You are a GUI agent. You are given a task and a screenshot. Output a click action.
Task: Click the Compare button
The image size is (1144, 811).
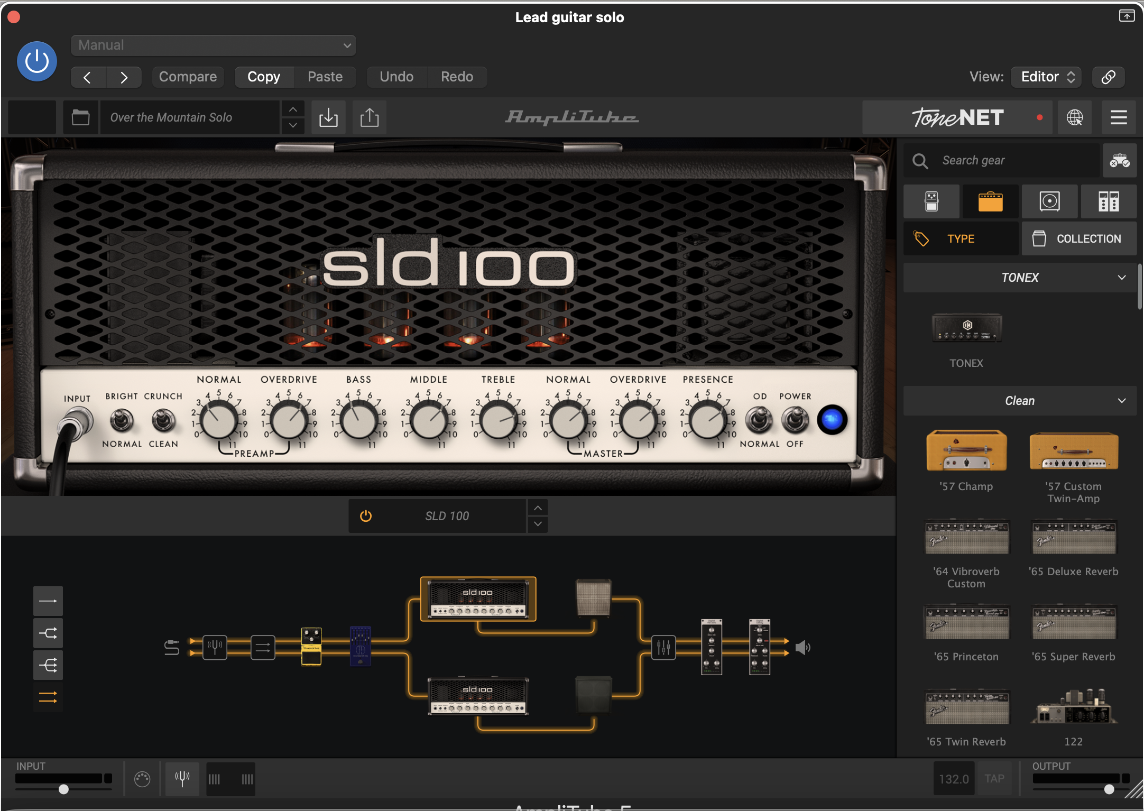[188, 77]
